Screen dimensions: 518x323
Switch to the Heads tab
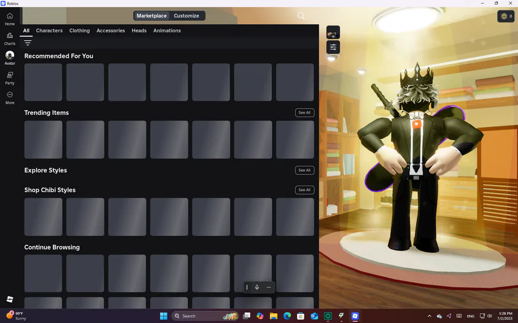tap(139, 30)
